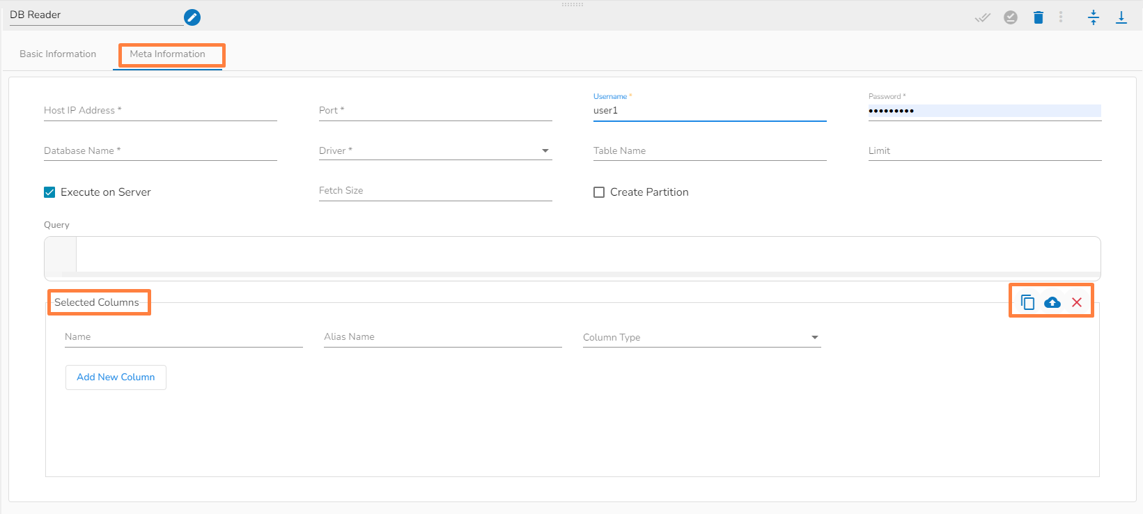Viewport: 1143px width, 514px height.
Task: Delete the component using the trash icon
Action: pos(1038,17)
